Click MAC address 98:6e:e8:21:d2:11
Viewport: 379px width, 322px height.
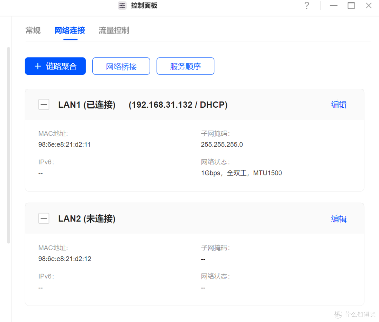(64, 145)
